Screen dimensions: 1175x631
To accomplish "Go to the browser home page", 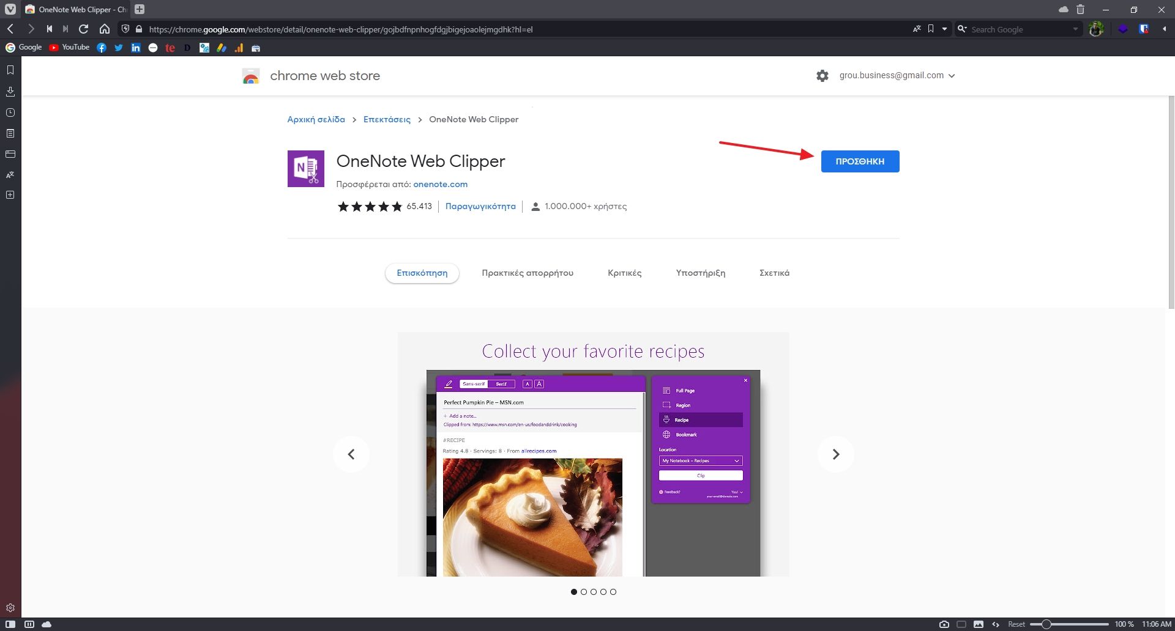I will [x=105, y=29].
